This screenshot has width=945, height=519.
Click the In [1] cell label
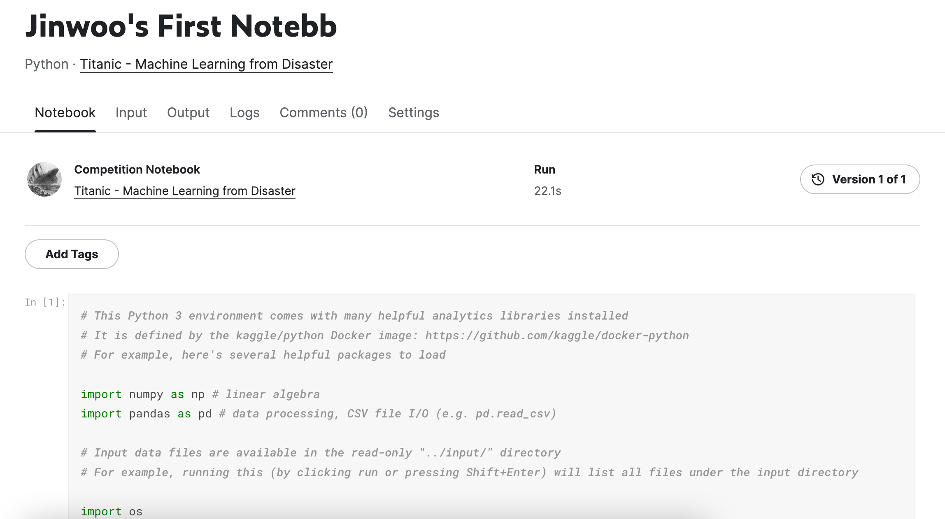(45, 302)
